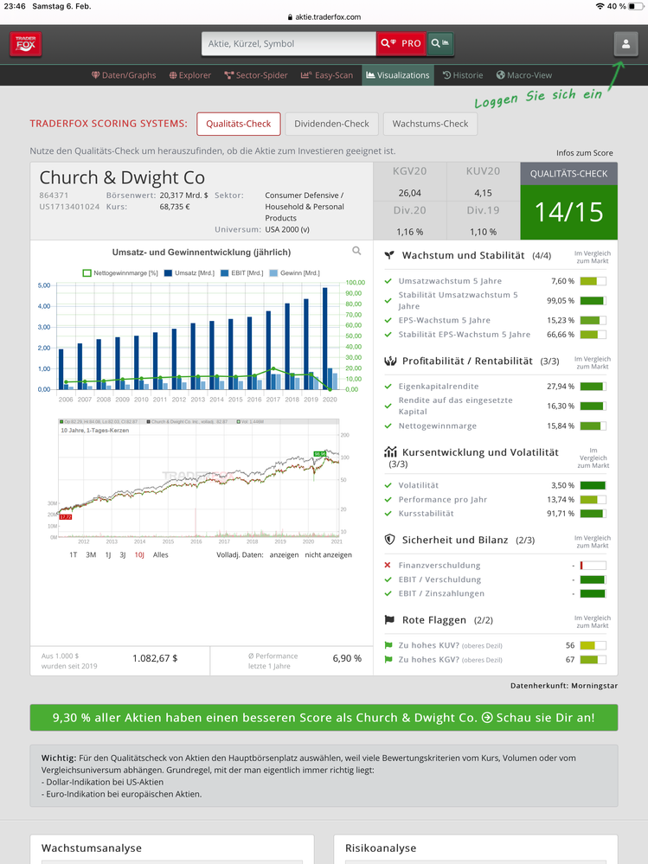Screen dimensions: 648x864
Task: Click the KGV20 value 26,04
Action: [x=409, y=193]
